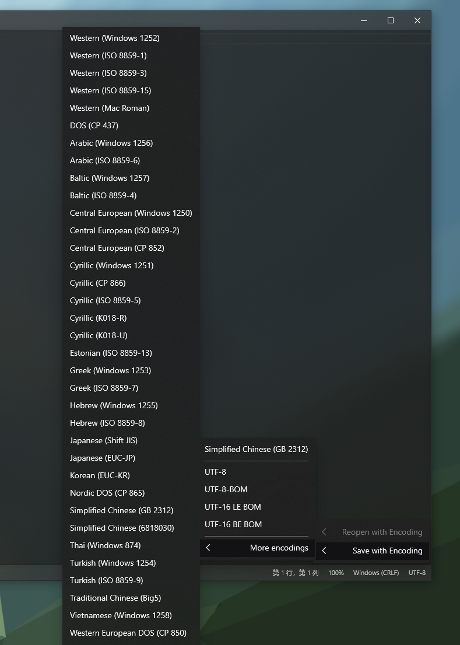Select Simplified Chinese (GB 2312) above UTF-8
The width and height of the screenshot is (460, 645).
pyautogui.click(x=257, y=449)
